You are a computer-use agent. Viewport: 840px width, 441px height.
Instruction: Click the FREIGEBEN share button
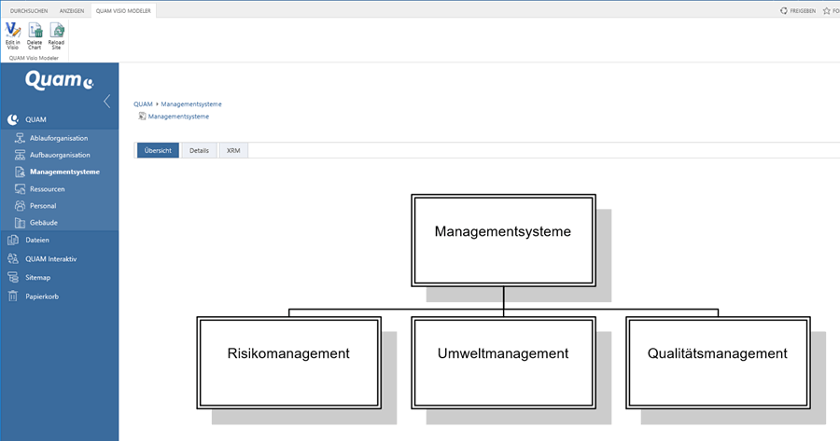click(798, 10)
